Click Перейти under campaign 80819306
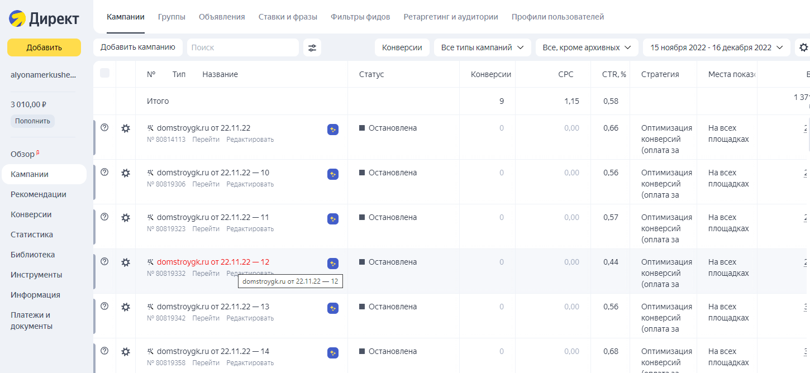 click(206, 184)
